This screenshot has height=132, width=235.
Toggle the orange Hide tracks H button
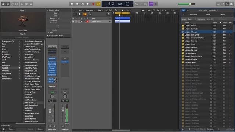coord(85,14)
